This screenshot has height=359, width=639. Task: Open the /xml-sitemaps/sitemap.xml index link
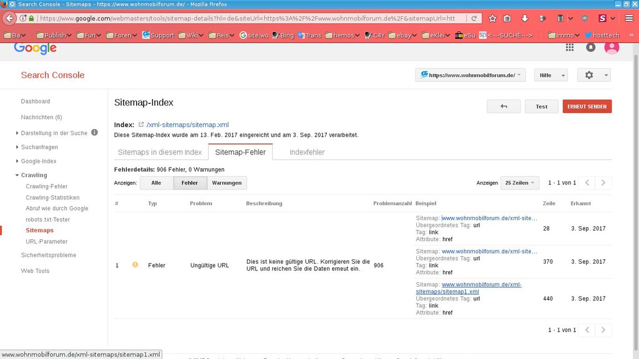[x=187, y=125]
